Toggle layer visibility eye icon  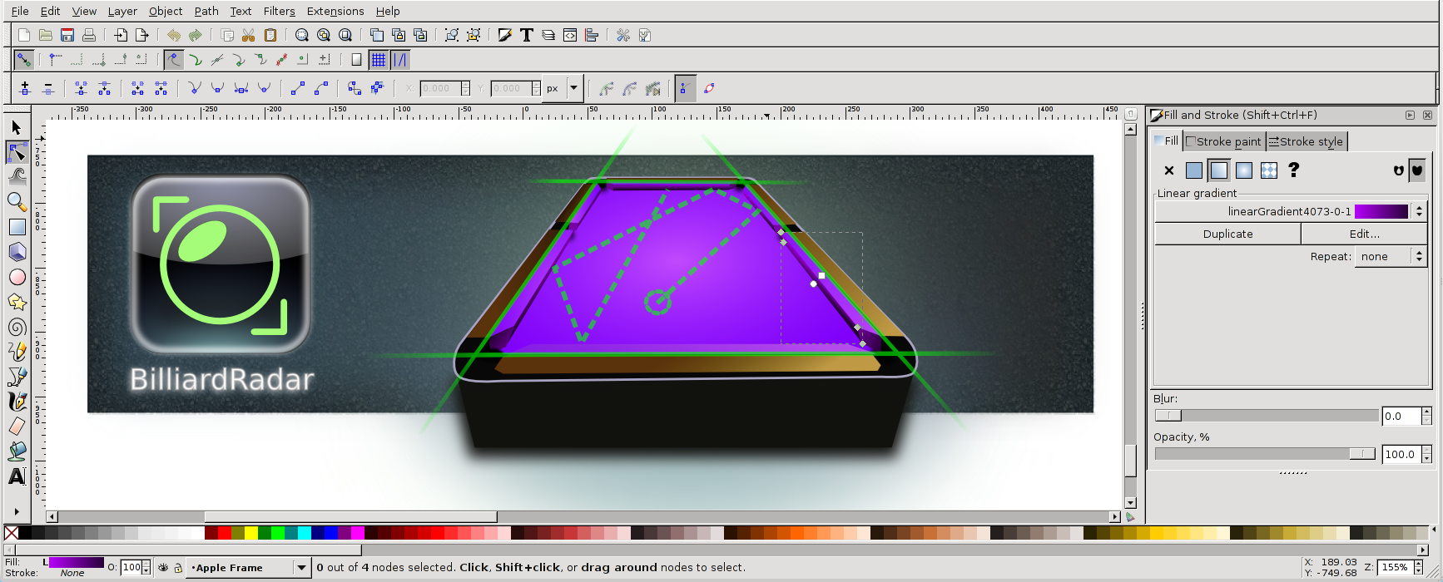(x=163, y=568)
